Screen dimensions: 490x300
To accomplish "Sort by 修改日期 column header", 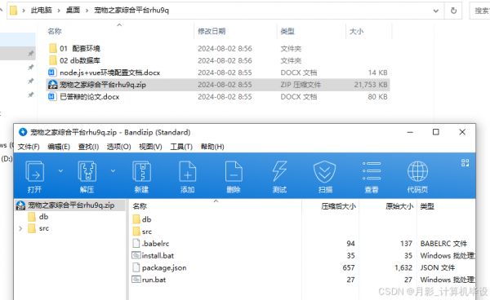I will (x=212, y=31).
